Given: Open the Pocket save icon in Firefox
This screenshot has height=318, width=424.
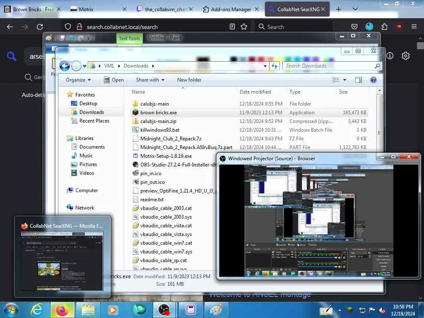Looking at the screenshot, I should (354, 26).
